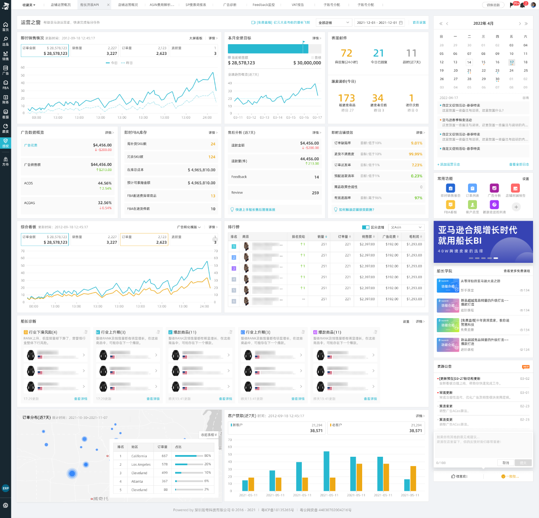The width and height of the screenshot is (539, 518).
Task: Open the 父Asin dropdown in 排行榜
Action: (407, 227)
